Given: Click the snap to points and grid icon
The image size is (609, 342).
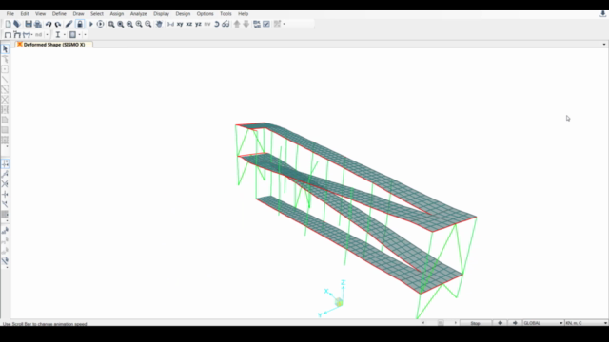Looking at the screenshot, I should coord(5,163).
